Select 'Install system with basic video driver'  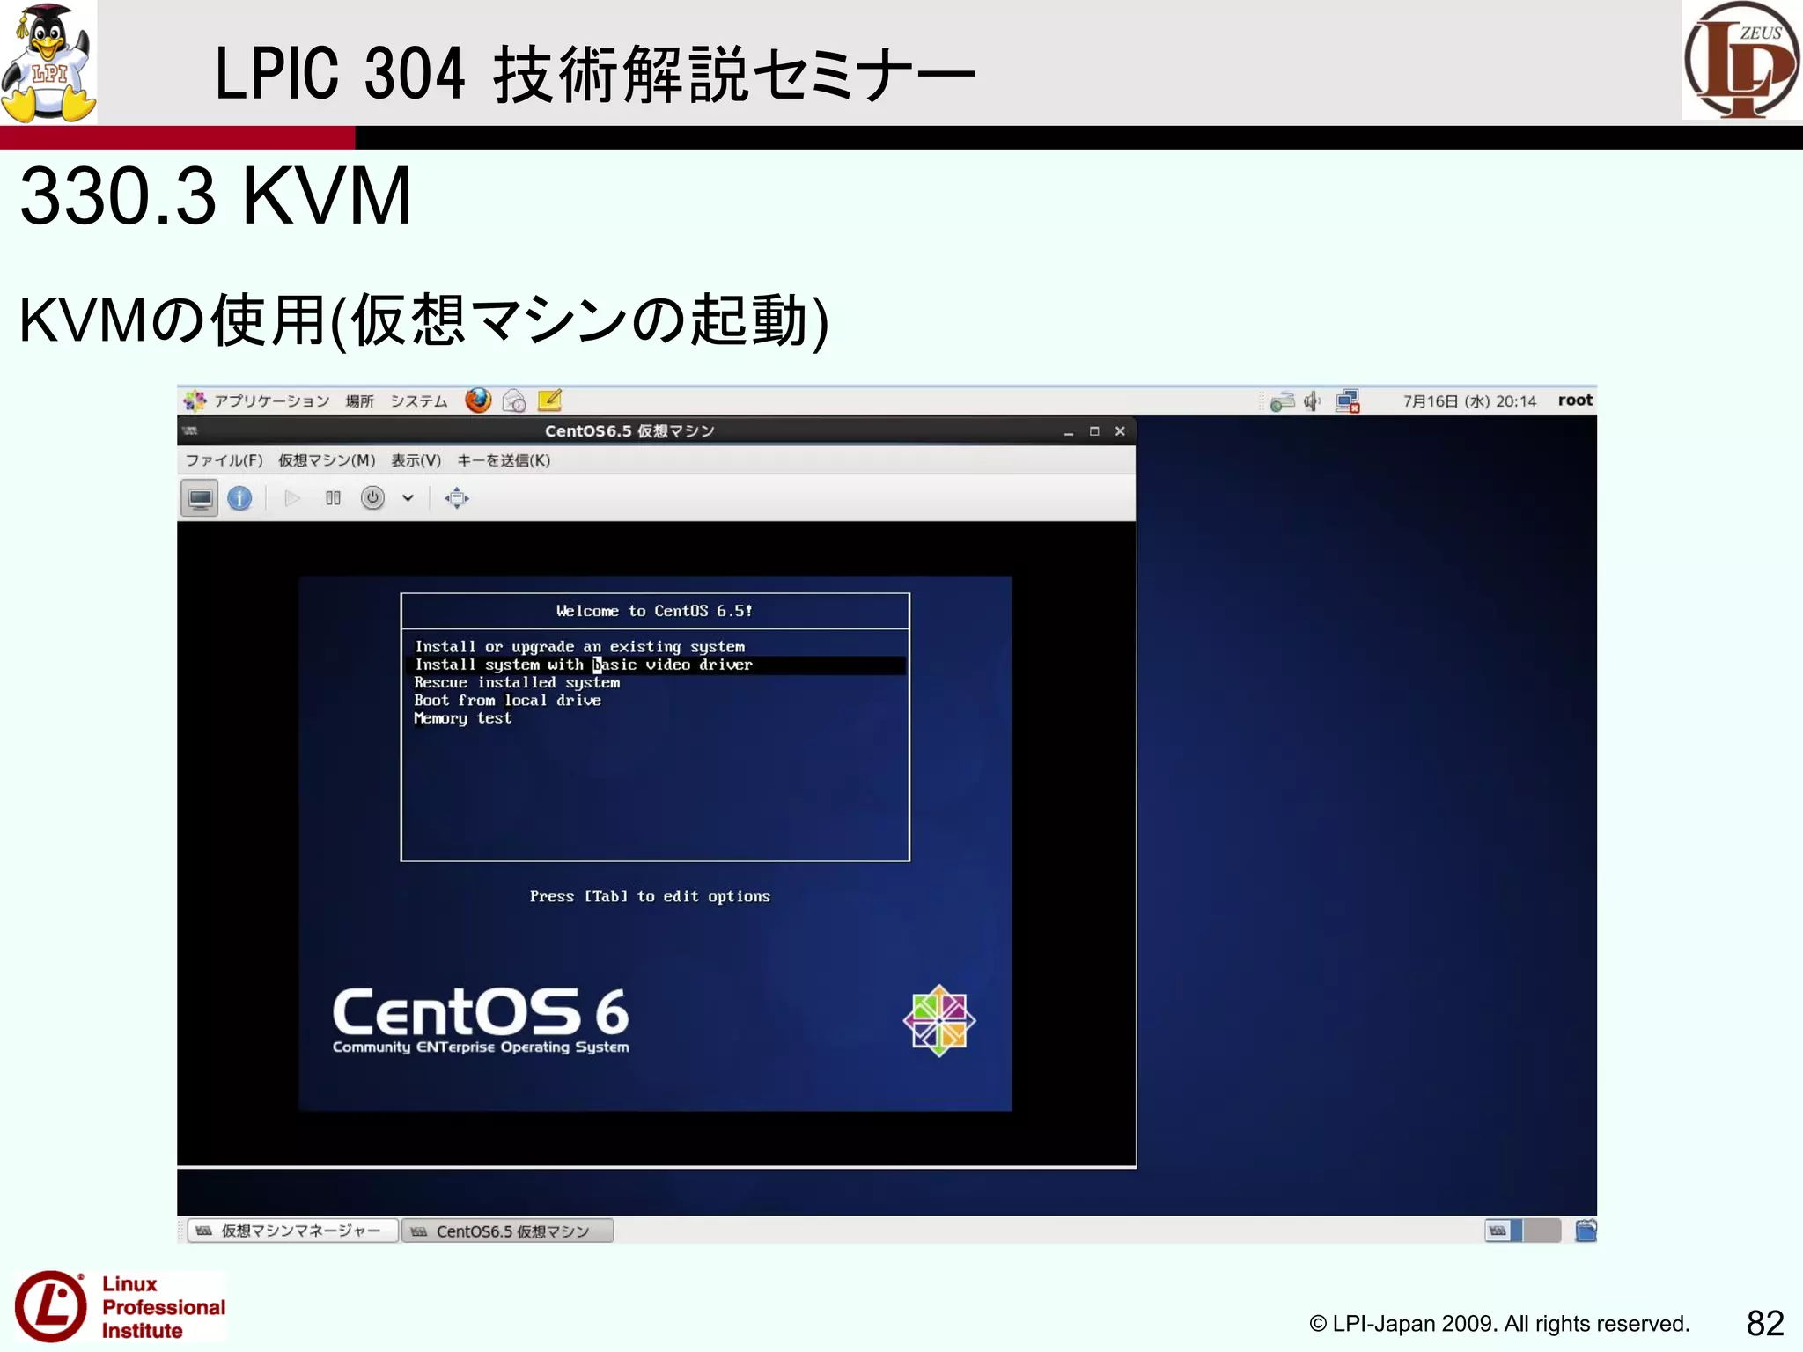(654, 665)
